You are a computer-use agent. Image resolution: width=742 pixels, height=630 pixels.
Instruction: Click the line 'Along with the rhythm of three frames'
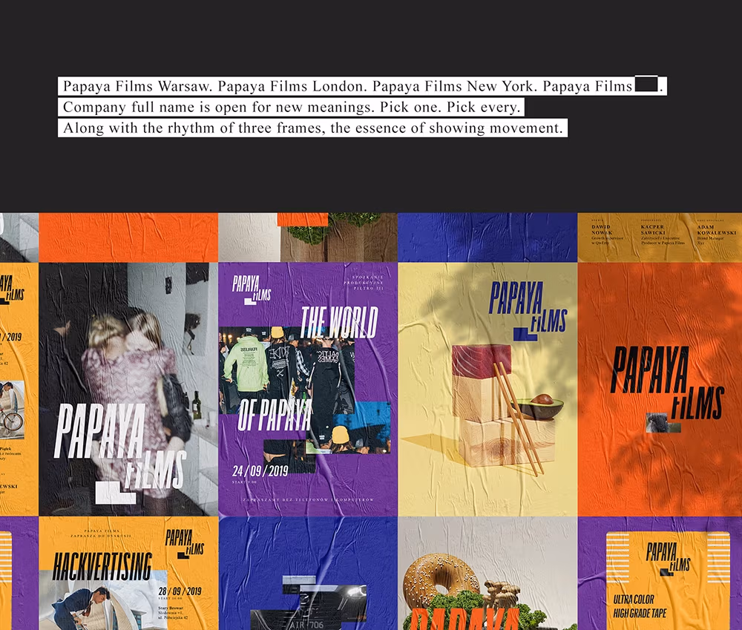(x=313, y=128)
